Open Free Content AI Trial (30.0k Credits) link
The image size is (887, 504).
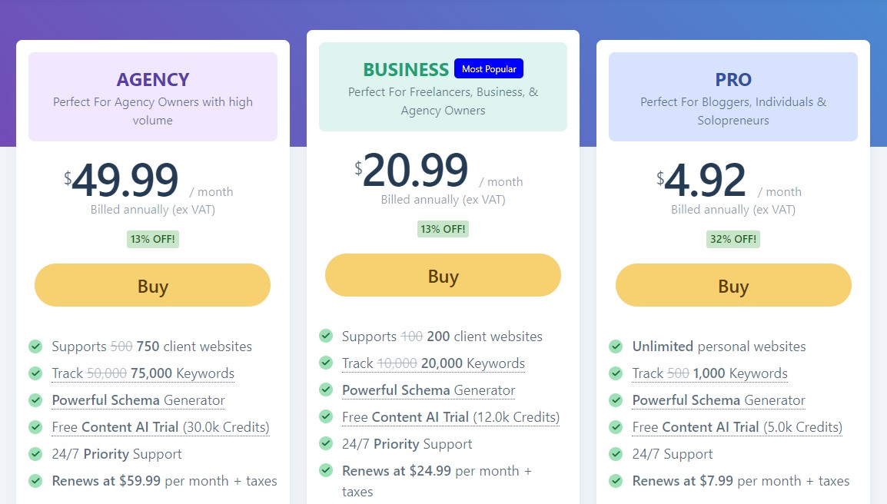point(161,427)
